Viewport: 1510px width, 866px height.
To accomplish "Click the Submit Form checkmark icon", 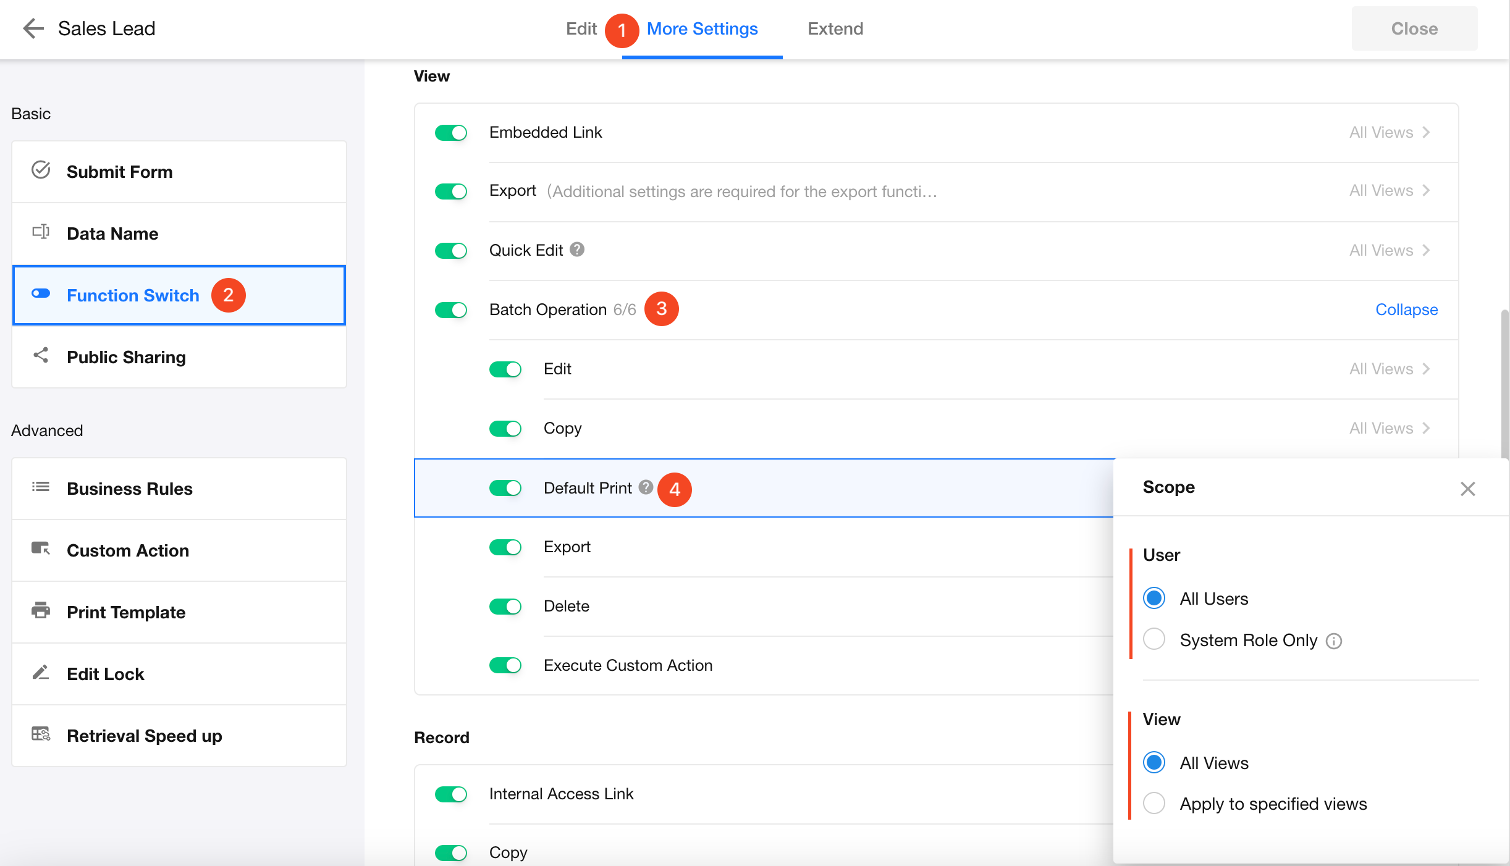I will click(41, 170).
